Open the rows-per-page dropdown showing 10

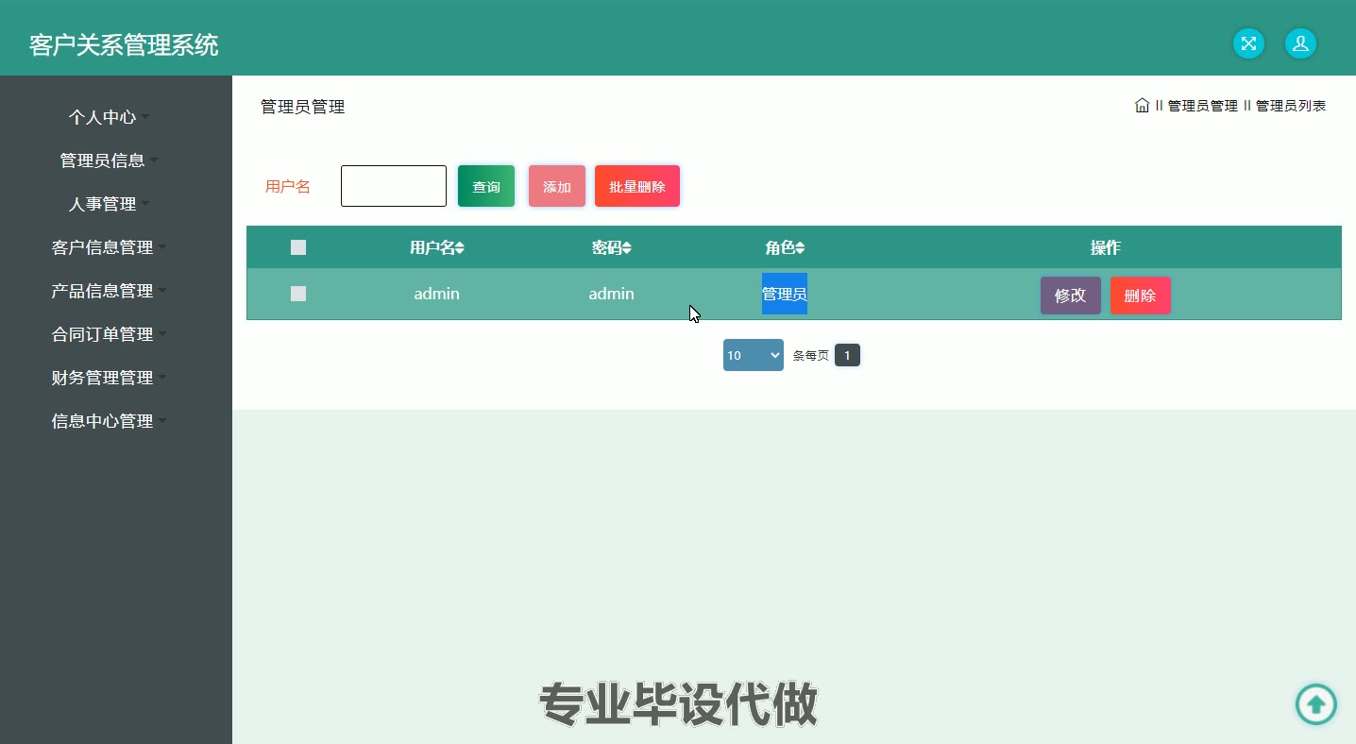tap(754, 355)
